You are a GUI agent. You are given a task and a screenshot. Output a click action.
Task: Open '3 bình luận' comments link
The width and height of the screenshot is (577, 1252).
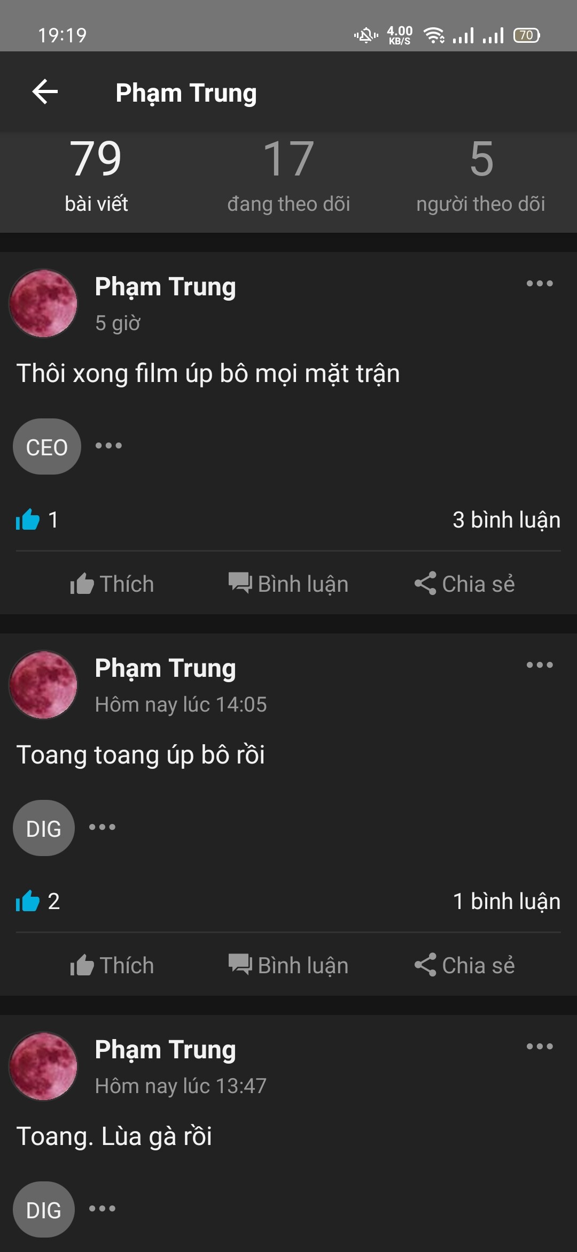[506, 520]
